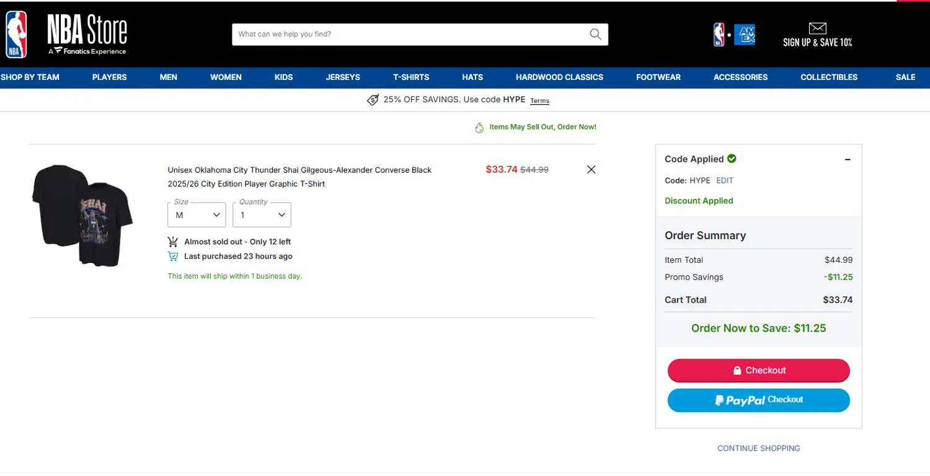Click the red Checkout button

pos(758,370)
